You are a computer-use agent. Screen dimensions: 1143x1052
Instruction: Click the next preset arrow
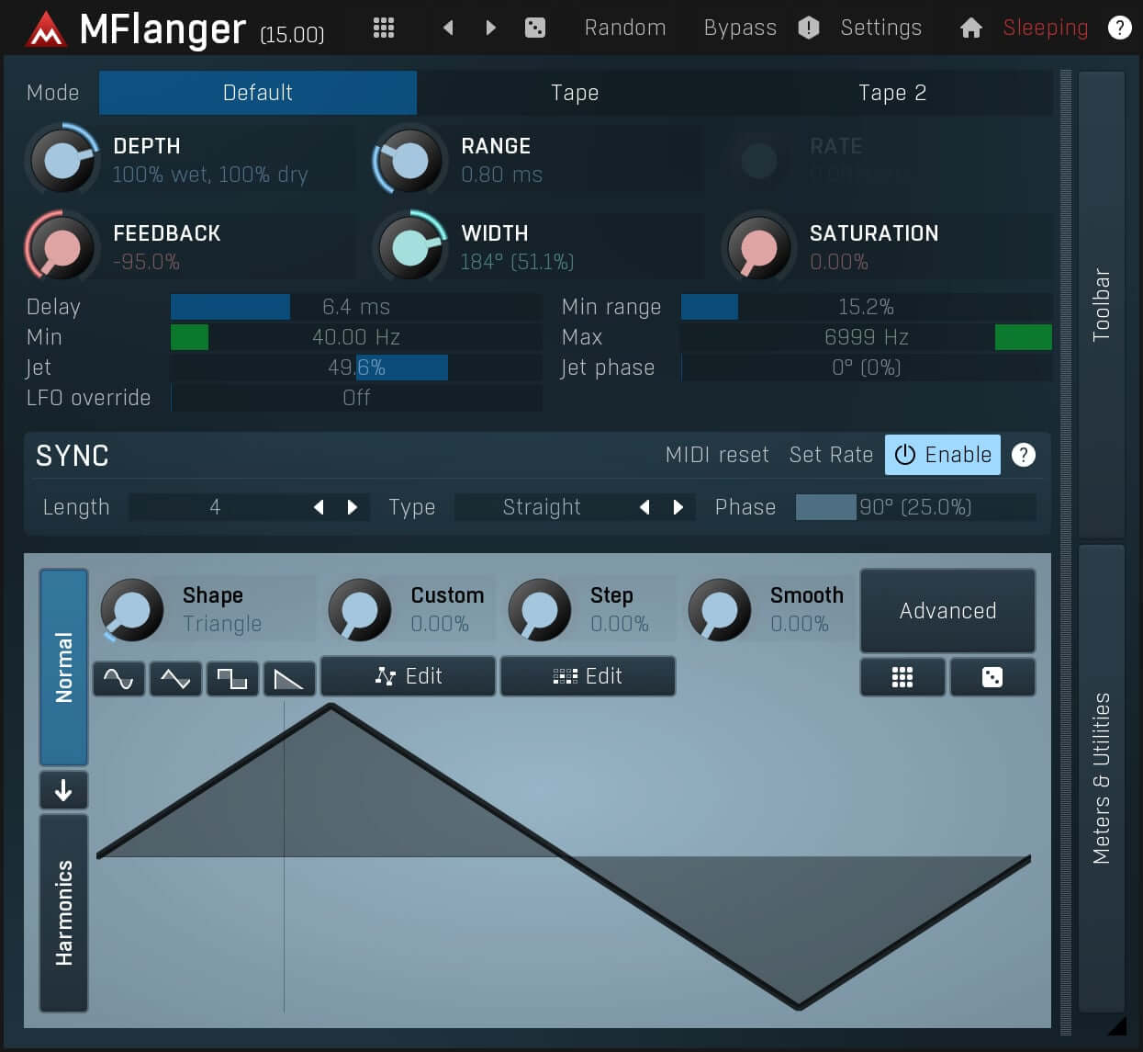489,27
